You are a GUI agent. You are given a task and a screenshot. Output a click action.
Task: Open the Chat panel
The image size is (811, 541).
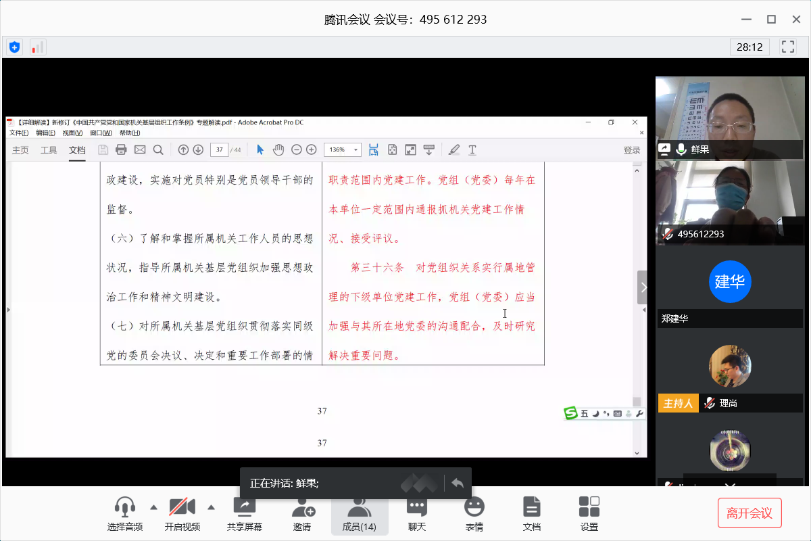pos(416,514)
